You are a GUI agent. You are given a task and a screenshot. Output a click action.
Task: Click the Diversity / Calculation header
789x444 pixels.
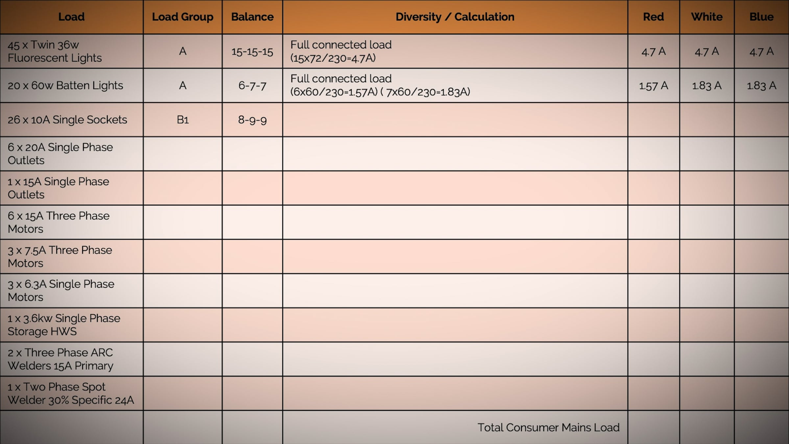[455, 17]
